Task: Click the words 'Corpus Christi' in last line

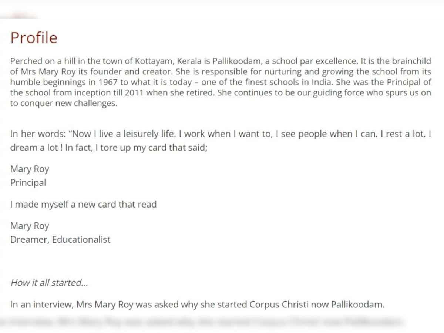Action: (x=277, y=305)
